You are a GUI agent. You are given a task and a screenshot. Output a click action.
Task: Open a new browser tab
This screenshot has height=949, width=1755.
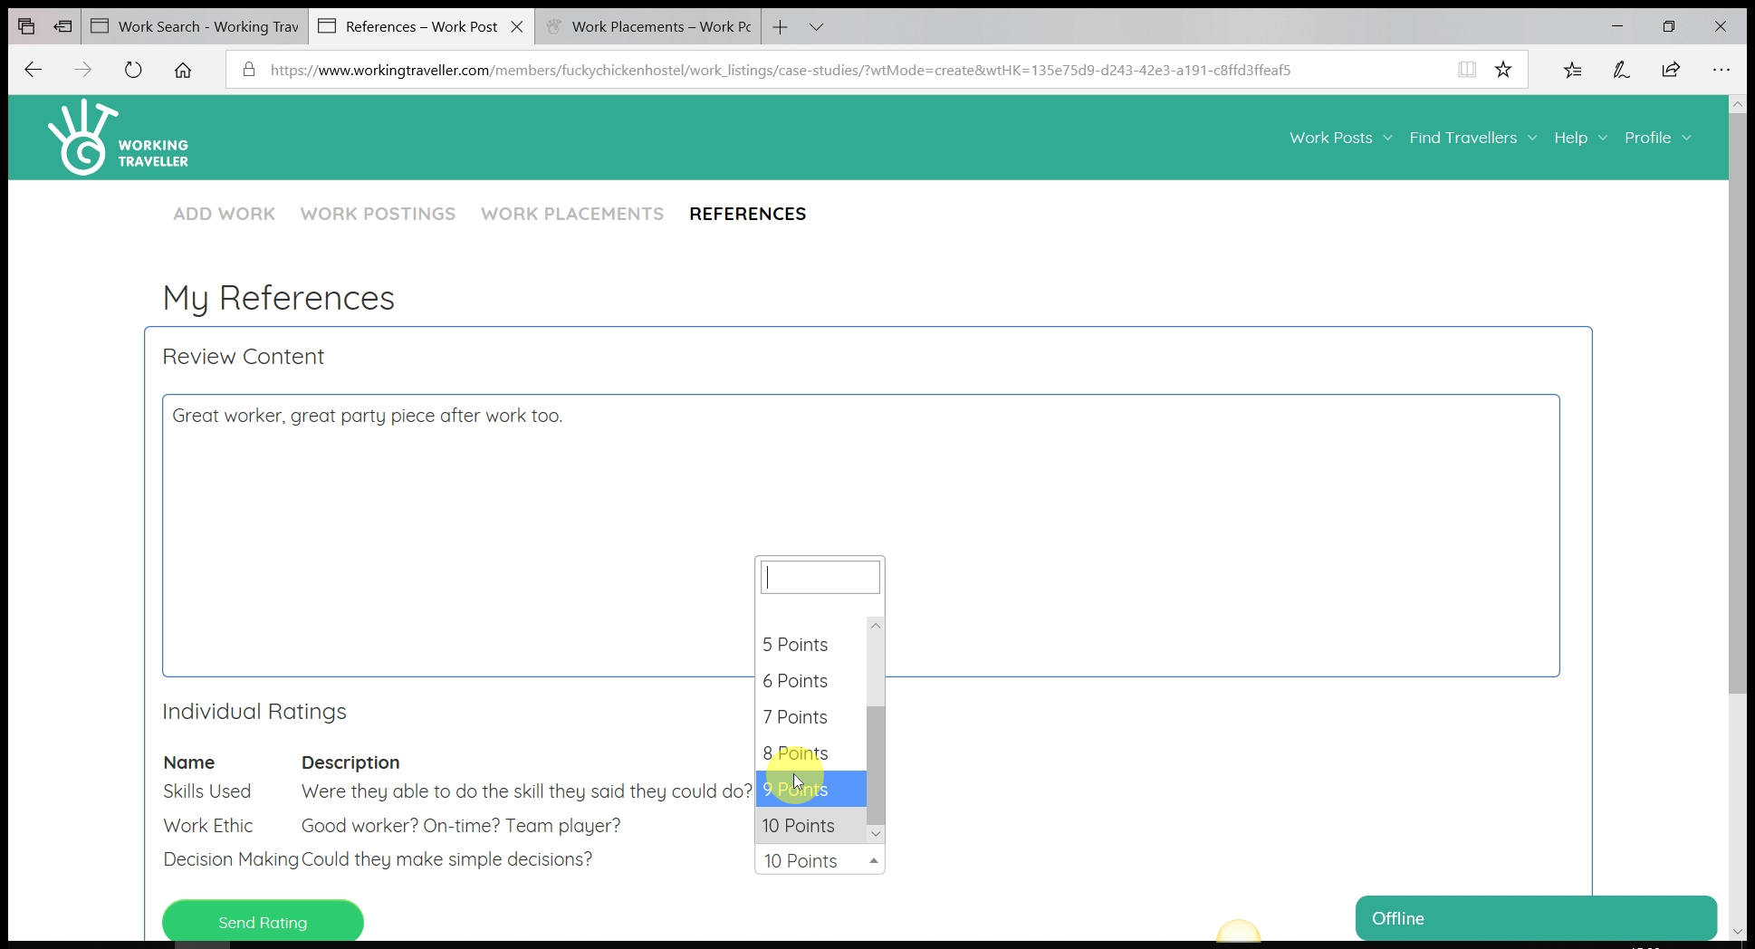(780, 27)
